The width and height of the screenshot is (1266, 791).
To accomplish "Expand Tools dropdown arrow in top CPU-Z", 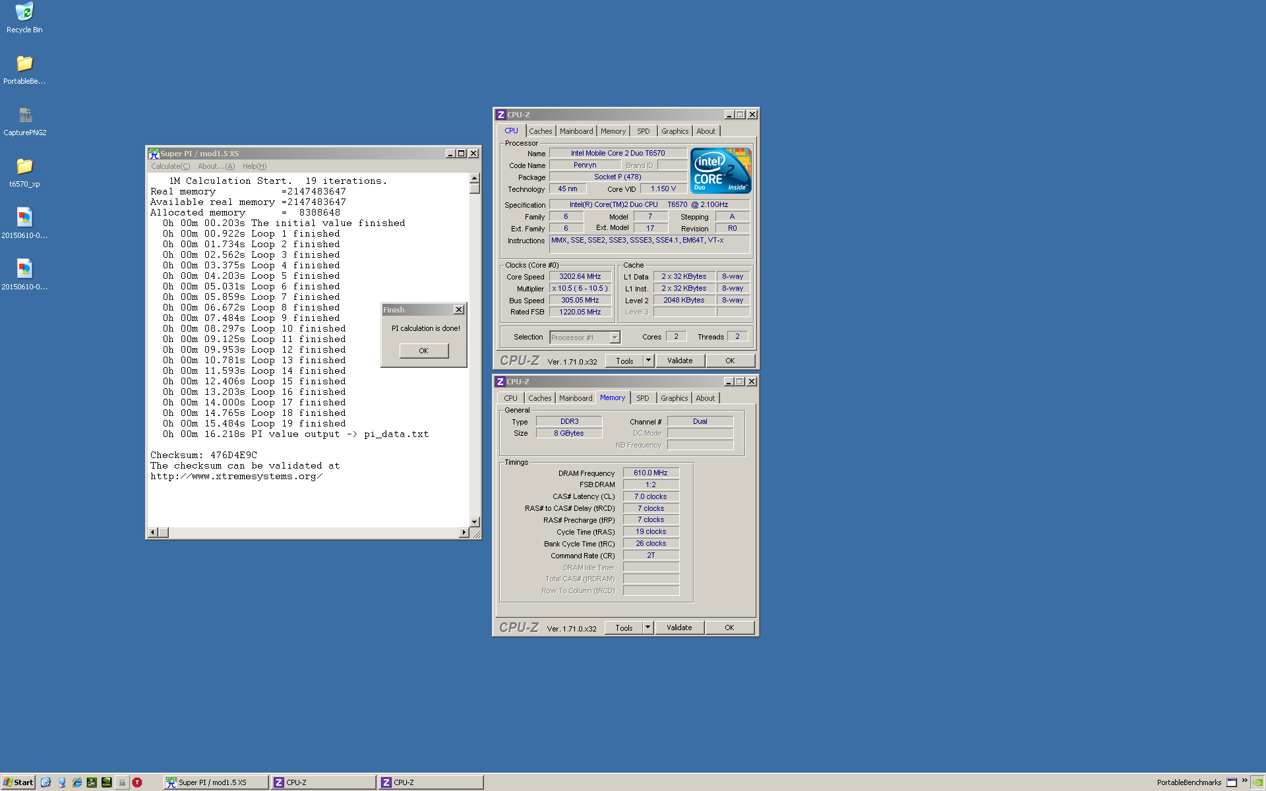I will click(x=648, y=361).
